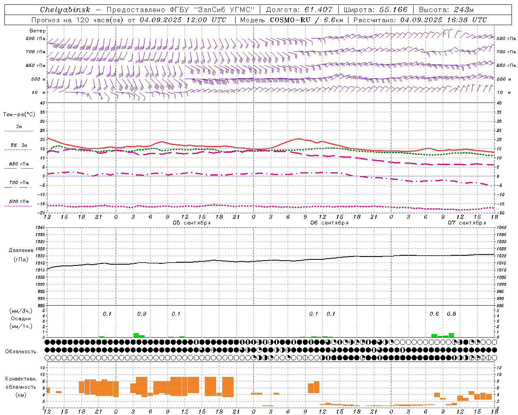Click the 'Рассчитано: 04.09.2025 16:38 UTC' timestamp

[x=420, y=20]
